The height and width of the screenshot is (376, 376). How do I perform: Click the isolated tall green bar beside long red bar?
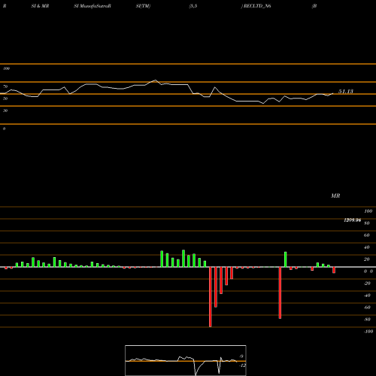click(x=285, y=259)
